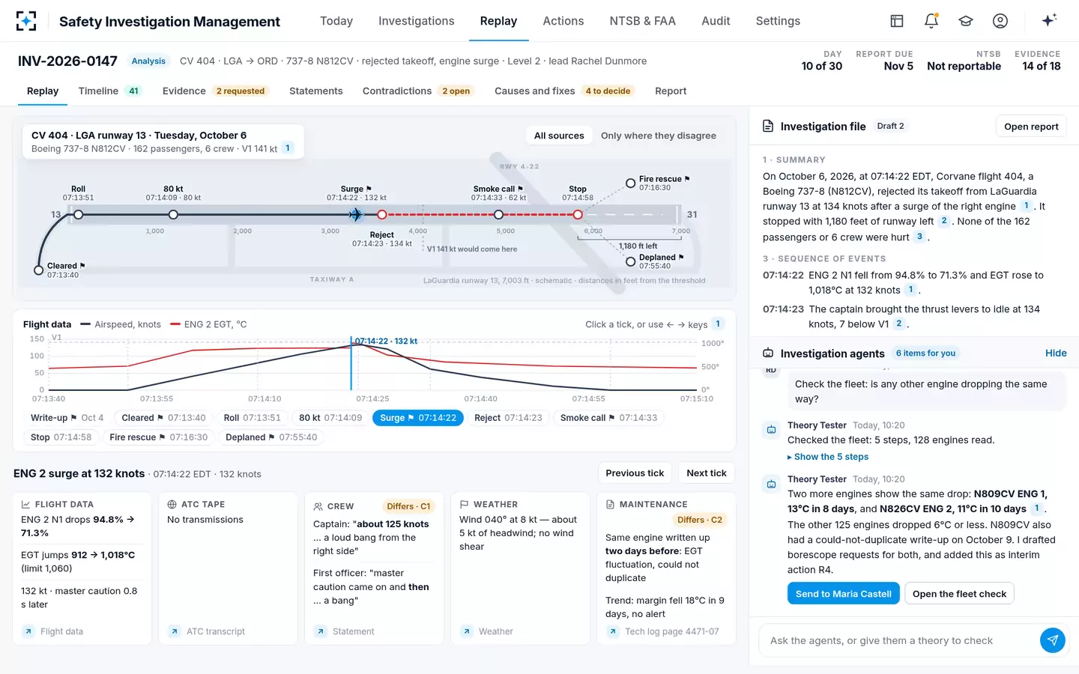This screenshot has width=1079, height=674.
Task: Hide the Investigation agents panel
Action: (x=1056, y=353)
